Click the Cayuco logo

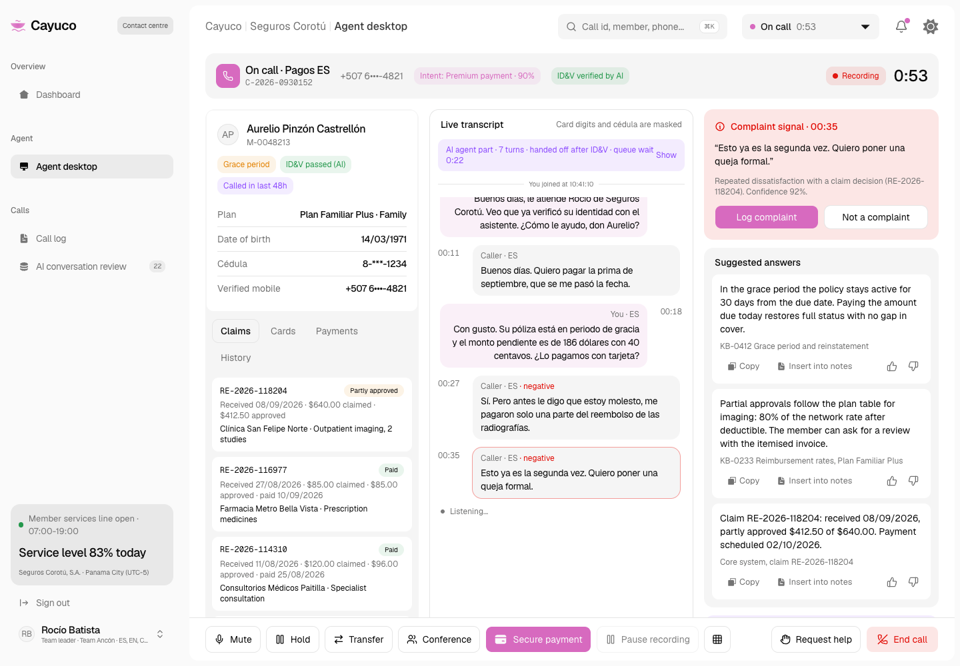click(x=44, y=25)
